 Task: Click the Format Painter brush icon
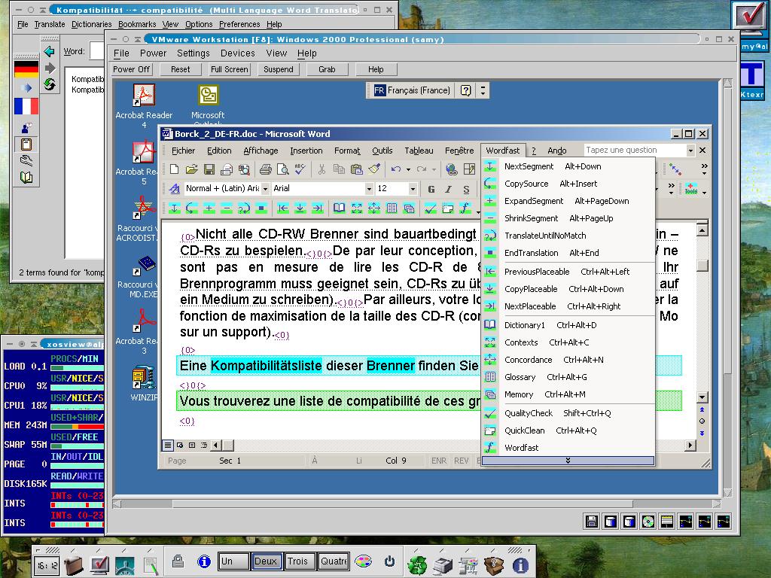click(374, 169)
